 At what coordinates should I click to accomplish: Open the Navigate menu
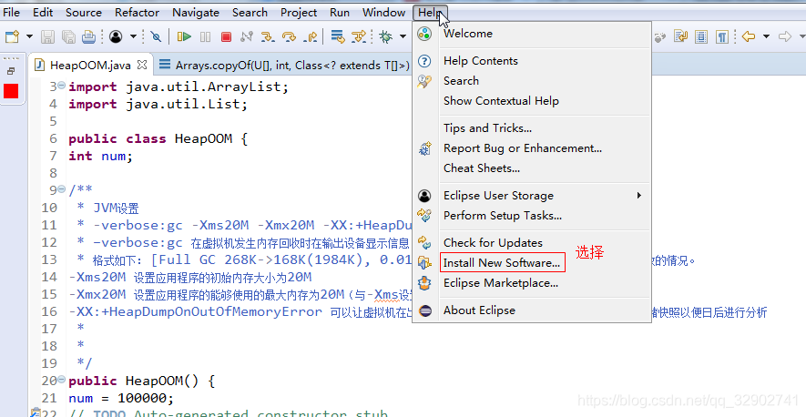click(195, 13)
